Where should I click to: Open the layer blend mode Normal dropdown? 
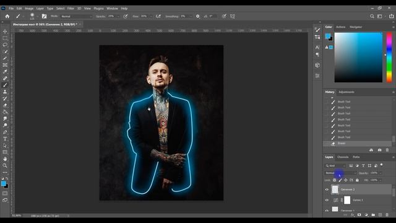[x=340, y=173]
